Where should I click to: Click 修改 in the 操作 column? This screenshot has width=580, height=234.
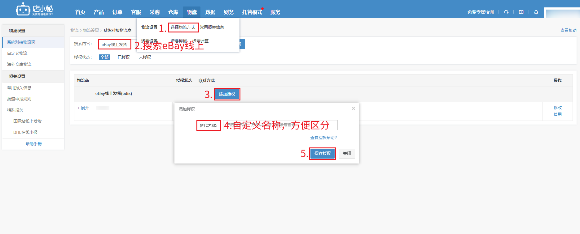[x=558, y=108]
